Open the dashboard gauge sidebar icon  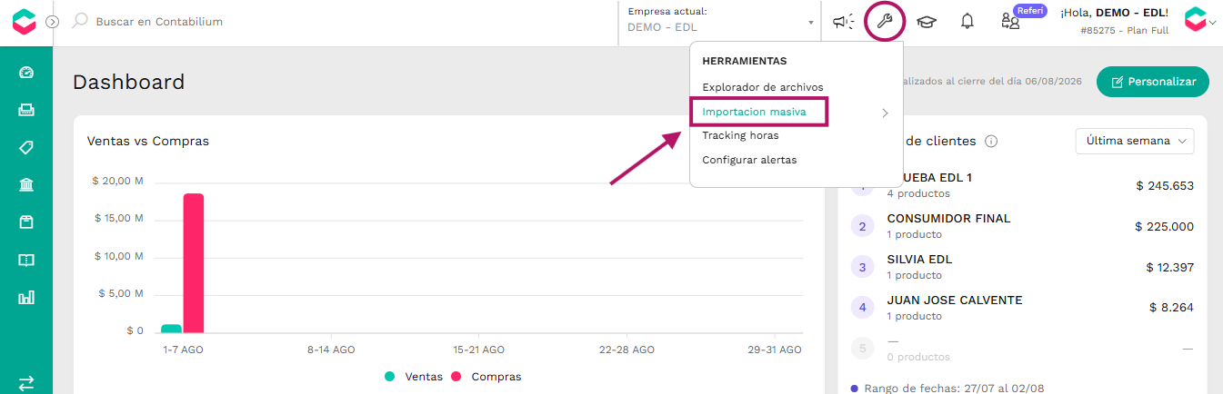(x=26, y=73)
